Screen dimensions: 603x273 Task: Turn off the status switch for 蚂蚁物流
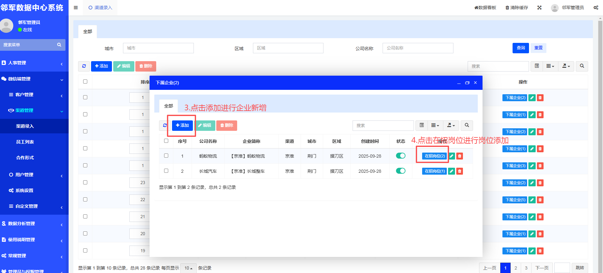pyautogui.click(x=401, y=156)
